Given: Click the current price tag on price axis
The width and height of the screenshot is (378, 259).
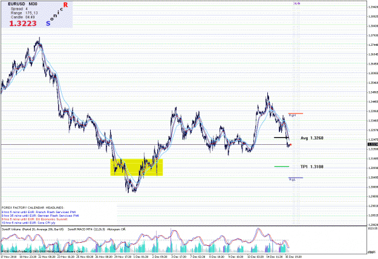Looking at the screenshot, I should (x=373, y=144).
